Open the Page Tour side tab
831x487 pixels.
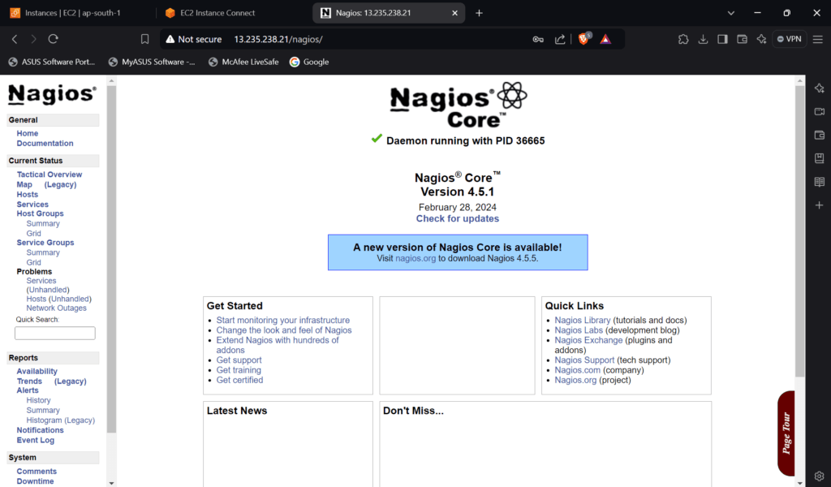point(786,433)
